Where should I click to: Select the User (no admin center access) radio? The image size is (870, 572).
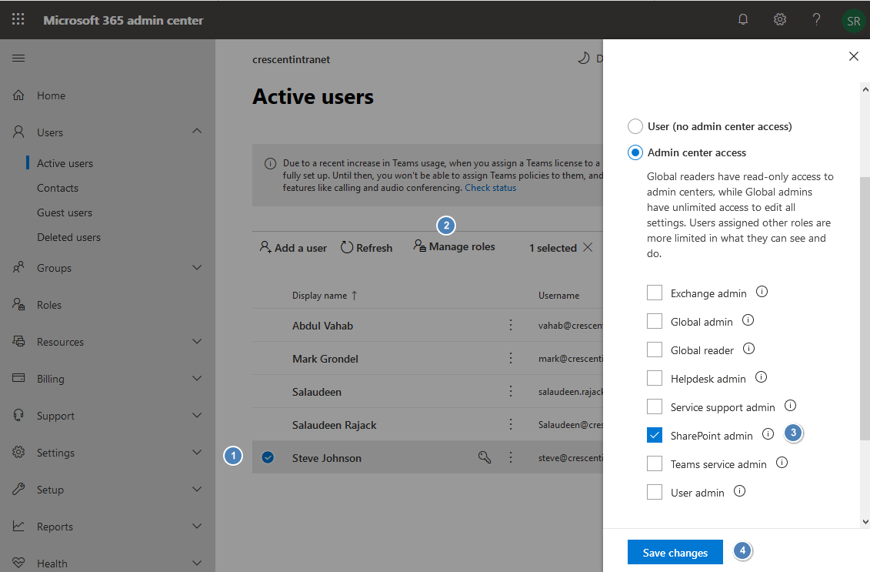tap(635, 126)
